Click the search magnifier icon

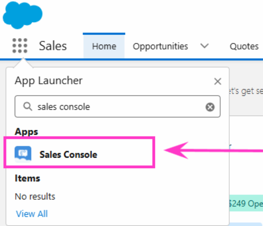[x=27, y=107]
